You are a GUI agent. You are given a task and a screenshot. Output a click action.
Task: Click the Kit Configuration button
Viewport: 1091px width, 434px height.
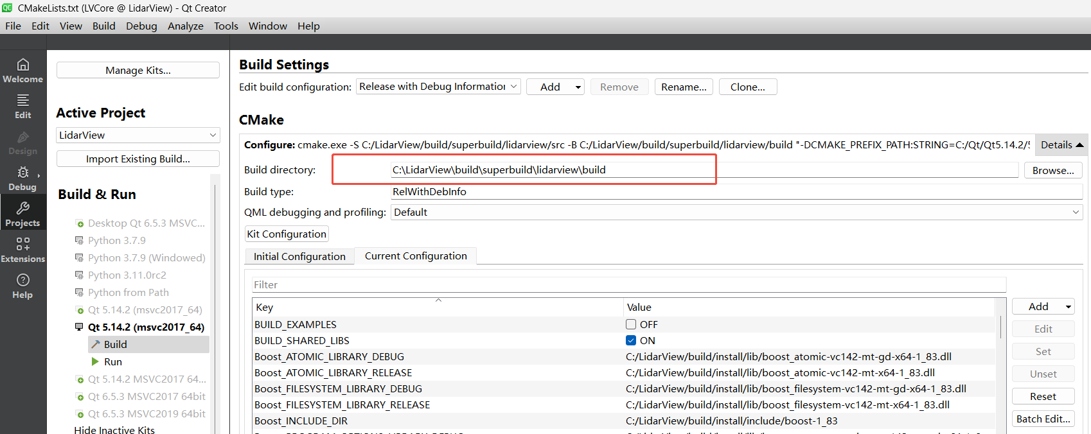(287, 234)
